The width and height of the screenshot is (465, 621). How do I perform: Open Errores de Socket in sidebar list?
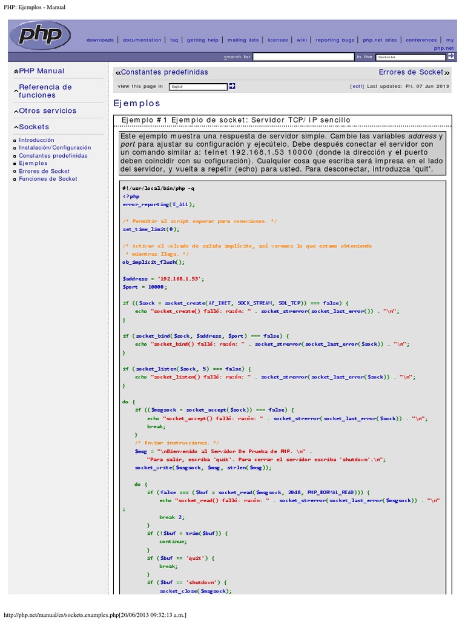[x=44, y=171]
